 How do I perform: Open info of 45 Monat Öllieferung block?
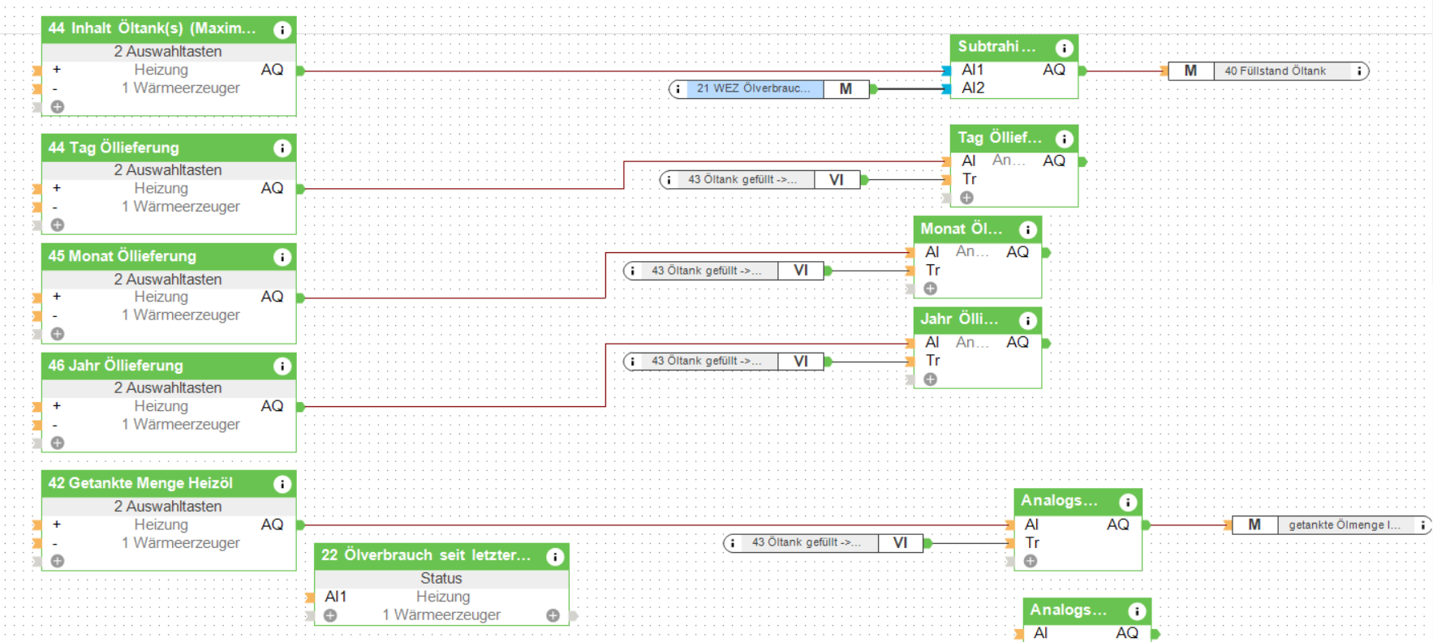(282, 257)
